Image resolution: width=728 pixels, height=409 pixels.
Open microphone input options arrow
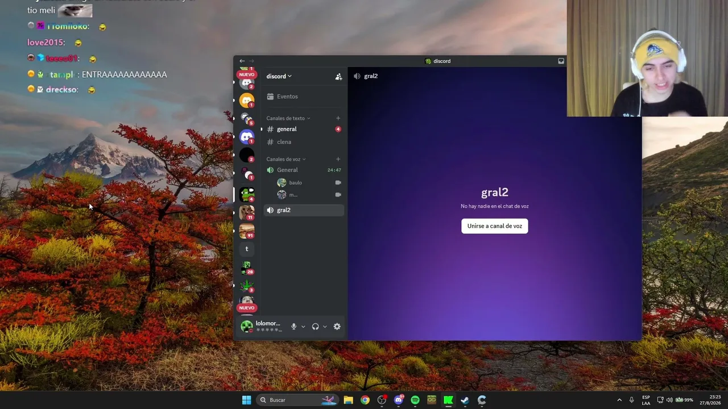(303, 327)
